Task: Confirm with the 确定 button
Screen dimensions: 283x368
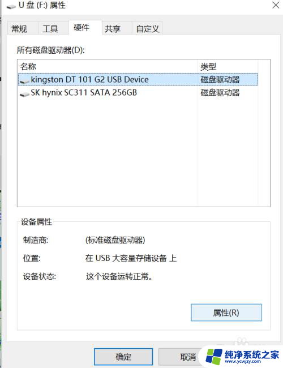Action: 123,357
